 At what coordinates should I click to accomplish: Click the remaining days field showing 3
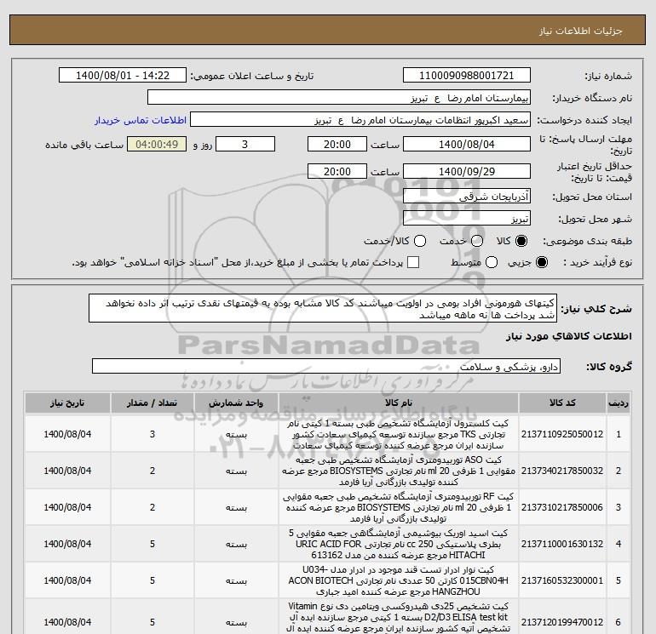click(x=245, y=145)
